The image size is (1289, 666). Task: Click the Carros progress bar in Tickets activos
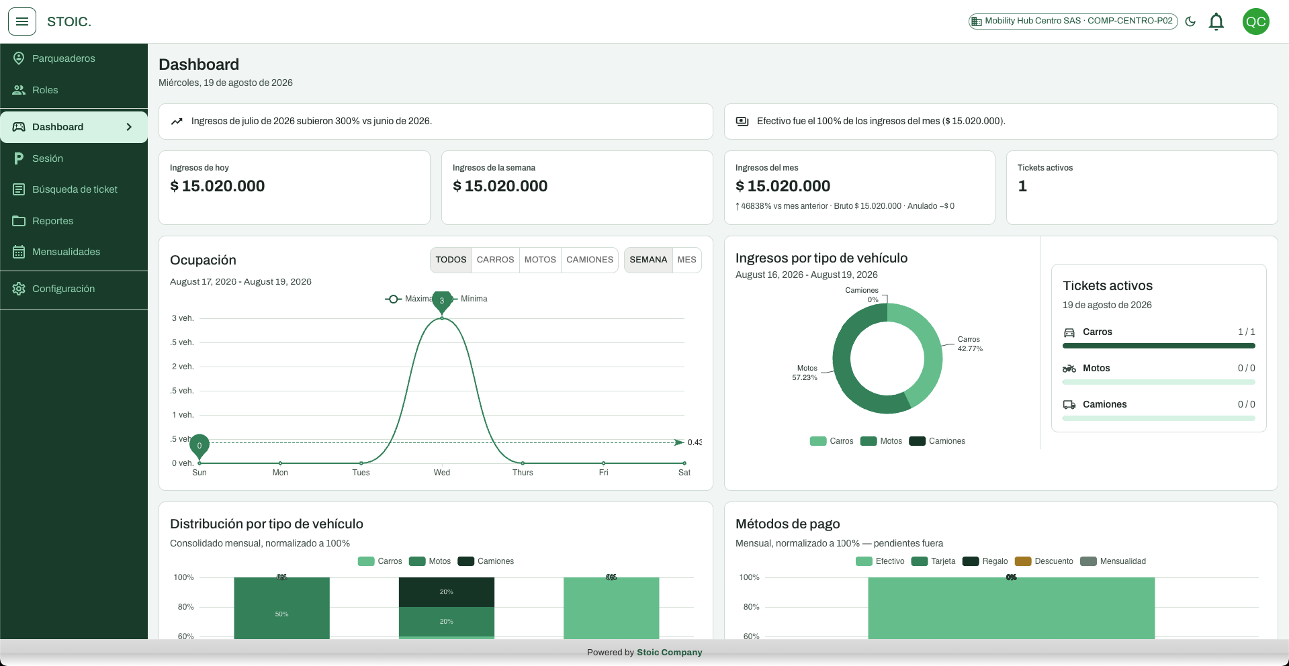[1159, 346]
